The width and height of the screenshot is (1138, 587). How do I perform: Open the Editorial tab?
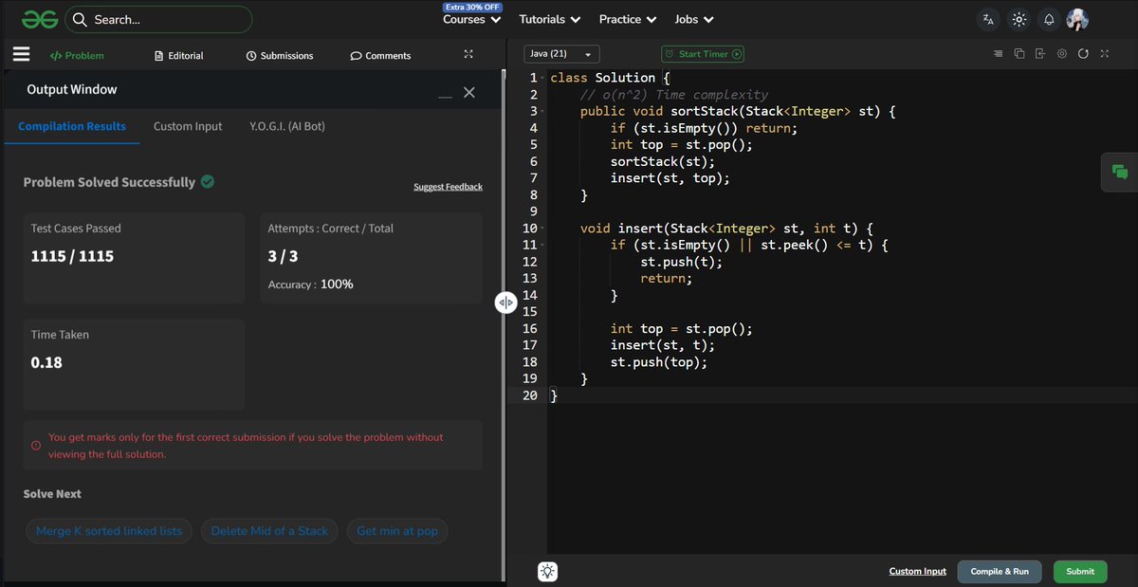(x=179, y=55)
